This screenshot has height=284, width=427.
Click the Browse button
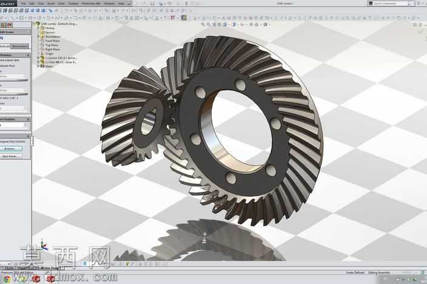pos(11,148)
